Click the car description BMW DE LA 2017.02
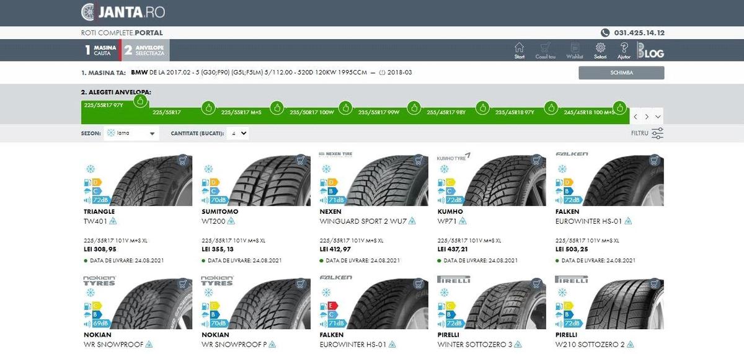Viewport: 744px width, 354px height. point(272,73)
